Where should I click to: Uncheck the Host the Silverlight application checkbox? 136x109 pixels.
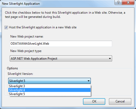(6, 27)
